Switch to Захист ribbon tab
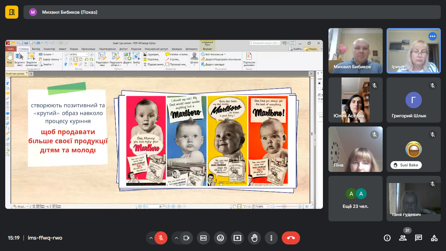 62,49
